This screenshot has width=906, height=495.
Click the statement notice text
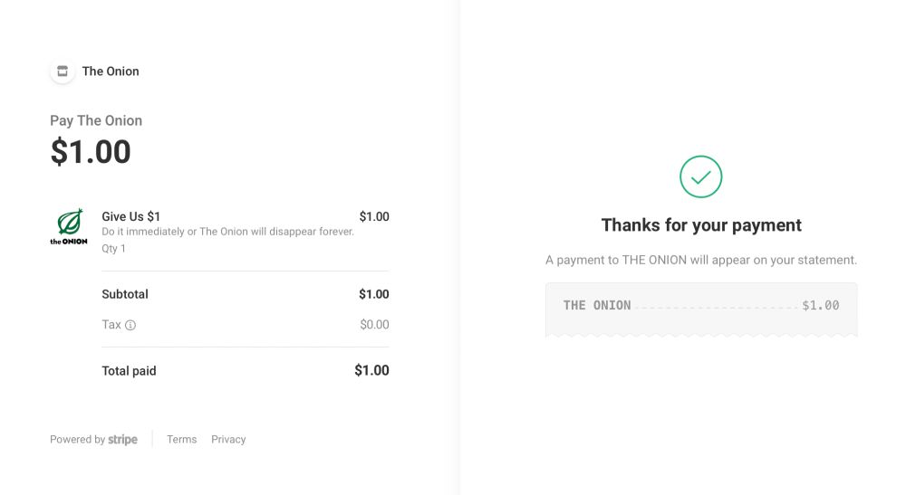[x=701, y=261]
